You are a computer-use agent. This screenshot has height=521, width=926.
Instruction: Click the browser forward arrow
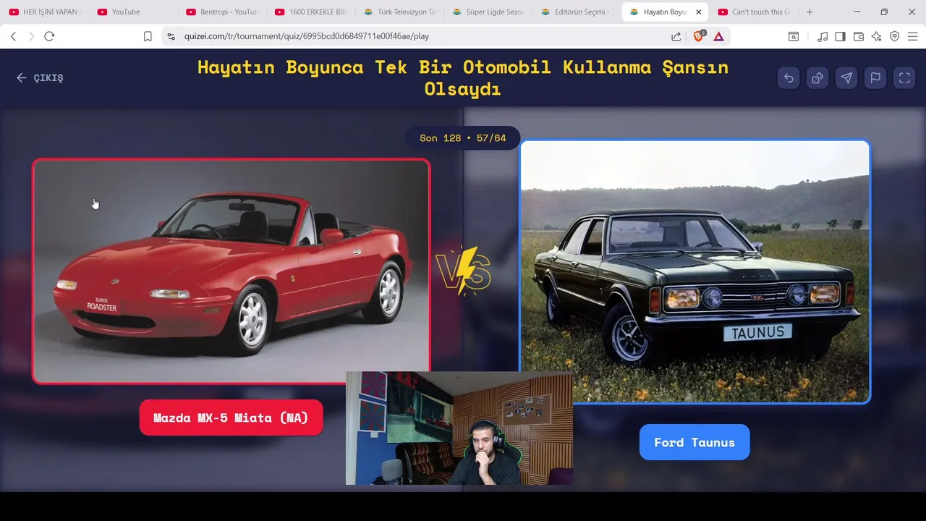[x=31, y=36]
